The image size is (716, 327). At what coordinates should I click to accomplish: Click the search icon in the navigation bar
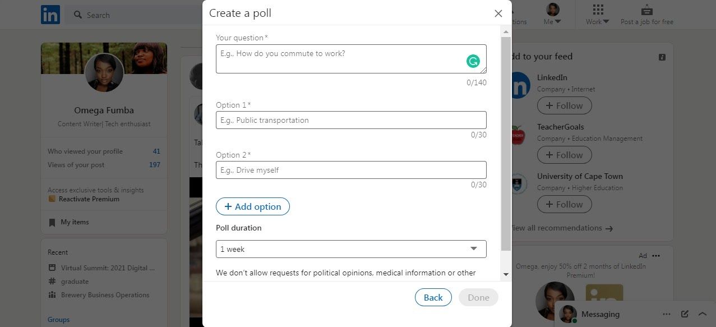[x=77, y=15]
